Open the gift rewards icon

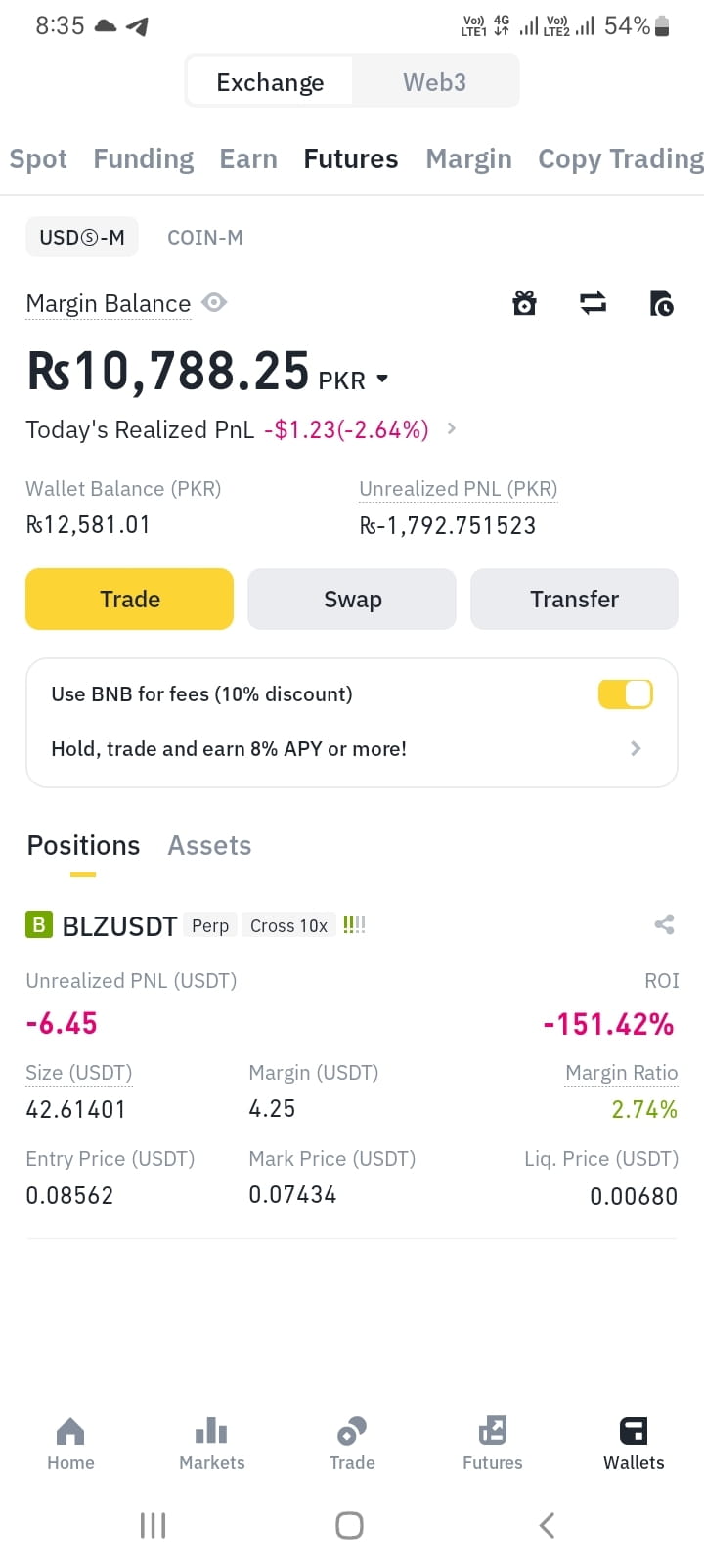point(525,303)
